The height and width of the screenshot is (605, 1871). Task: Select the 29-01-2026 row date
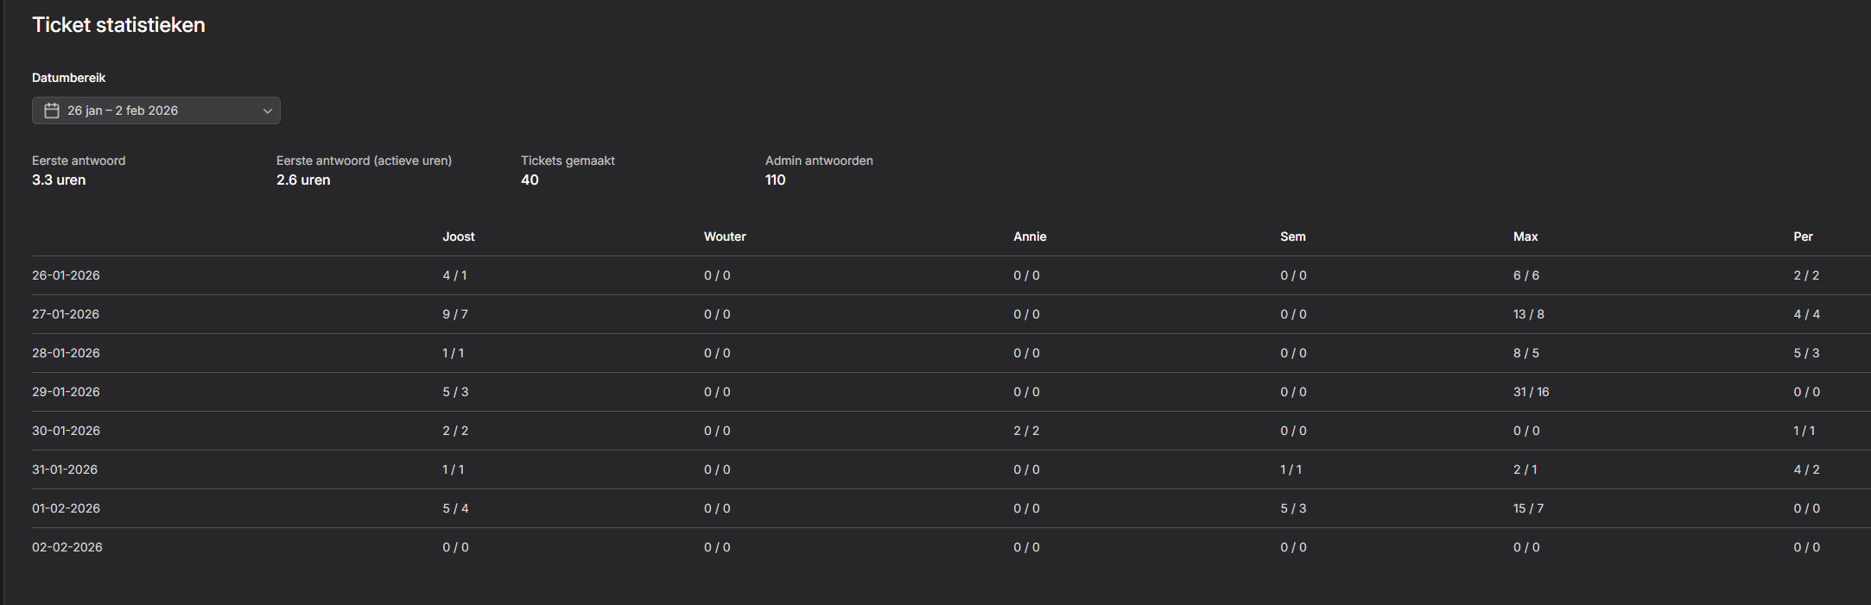point(66,392)
